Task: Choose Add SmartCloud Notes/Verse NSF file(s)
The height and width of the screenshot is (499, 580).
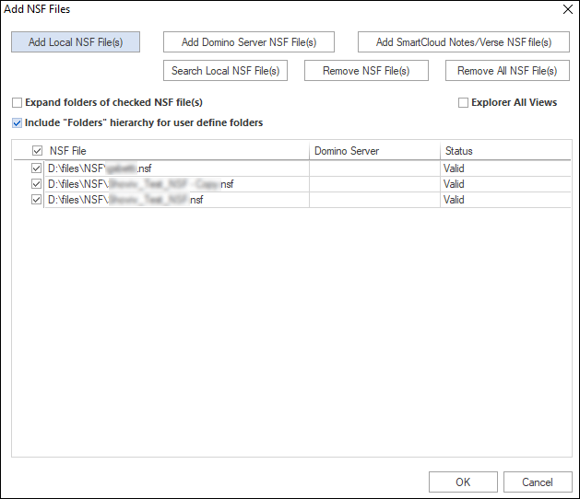Action: pyautogui.click(x=464, y=42)
